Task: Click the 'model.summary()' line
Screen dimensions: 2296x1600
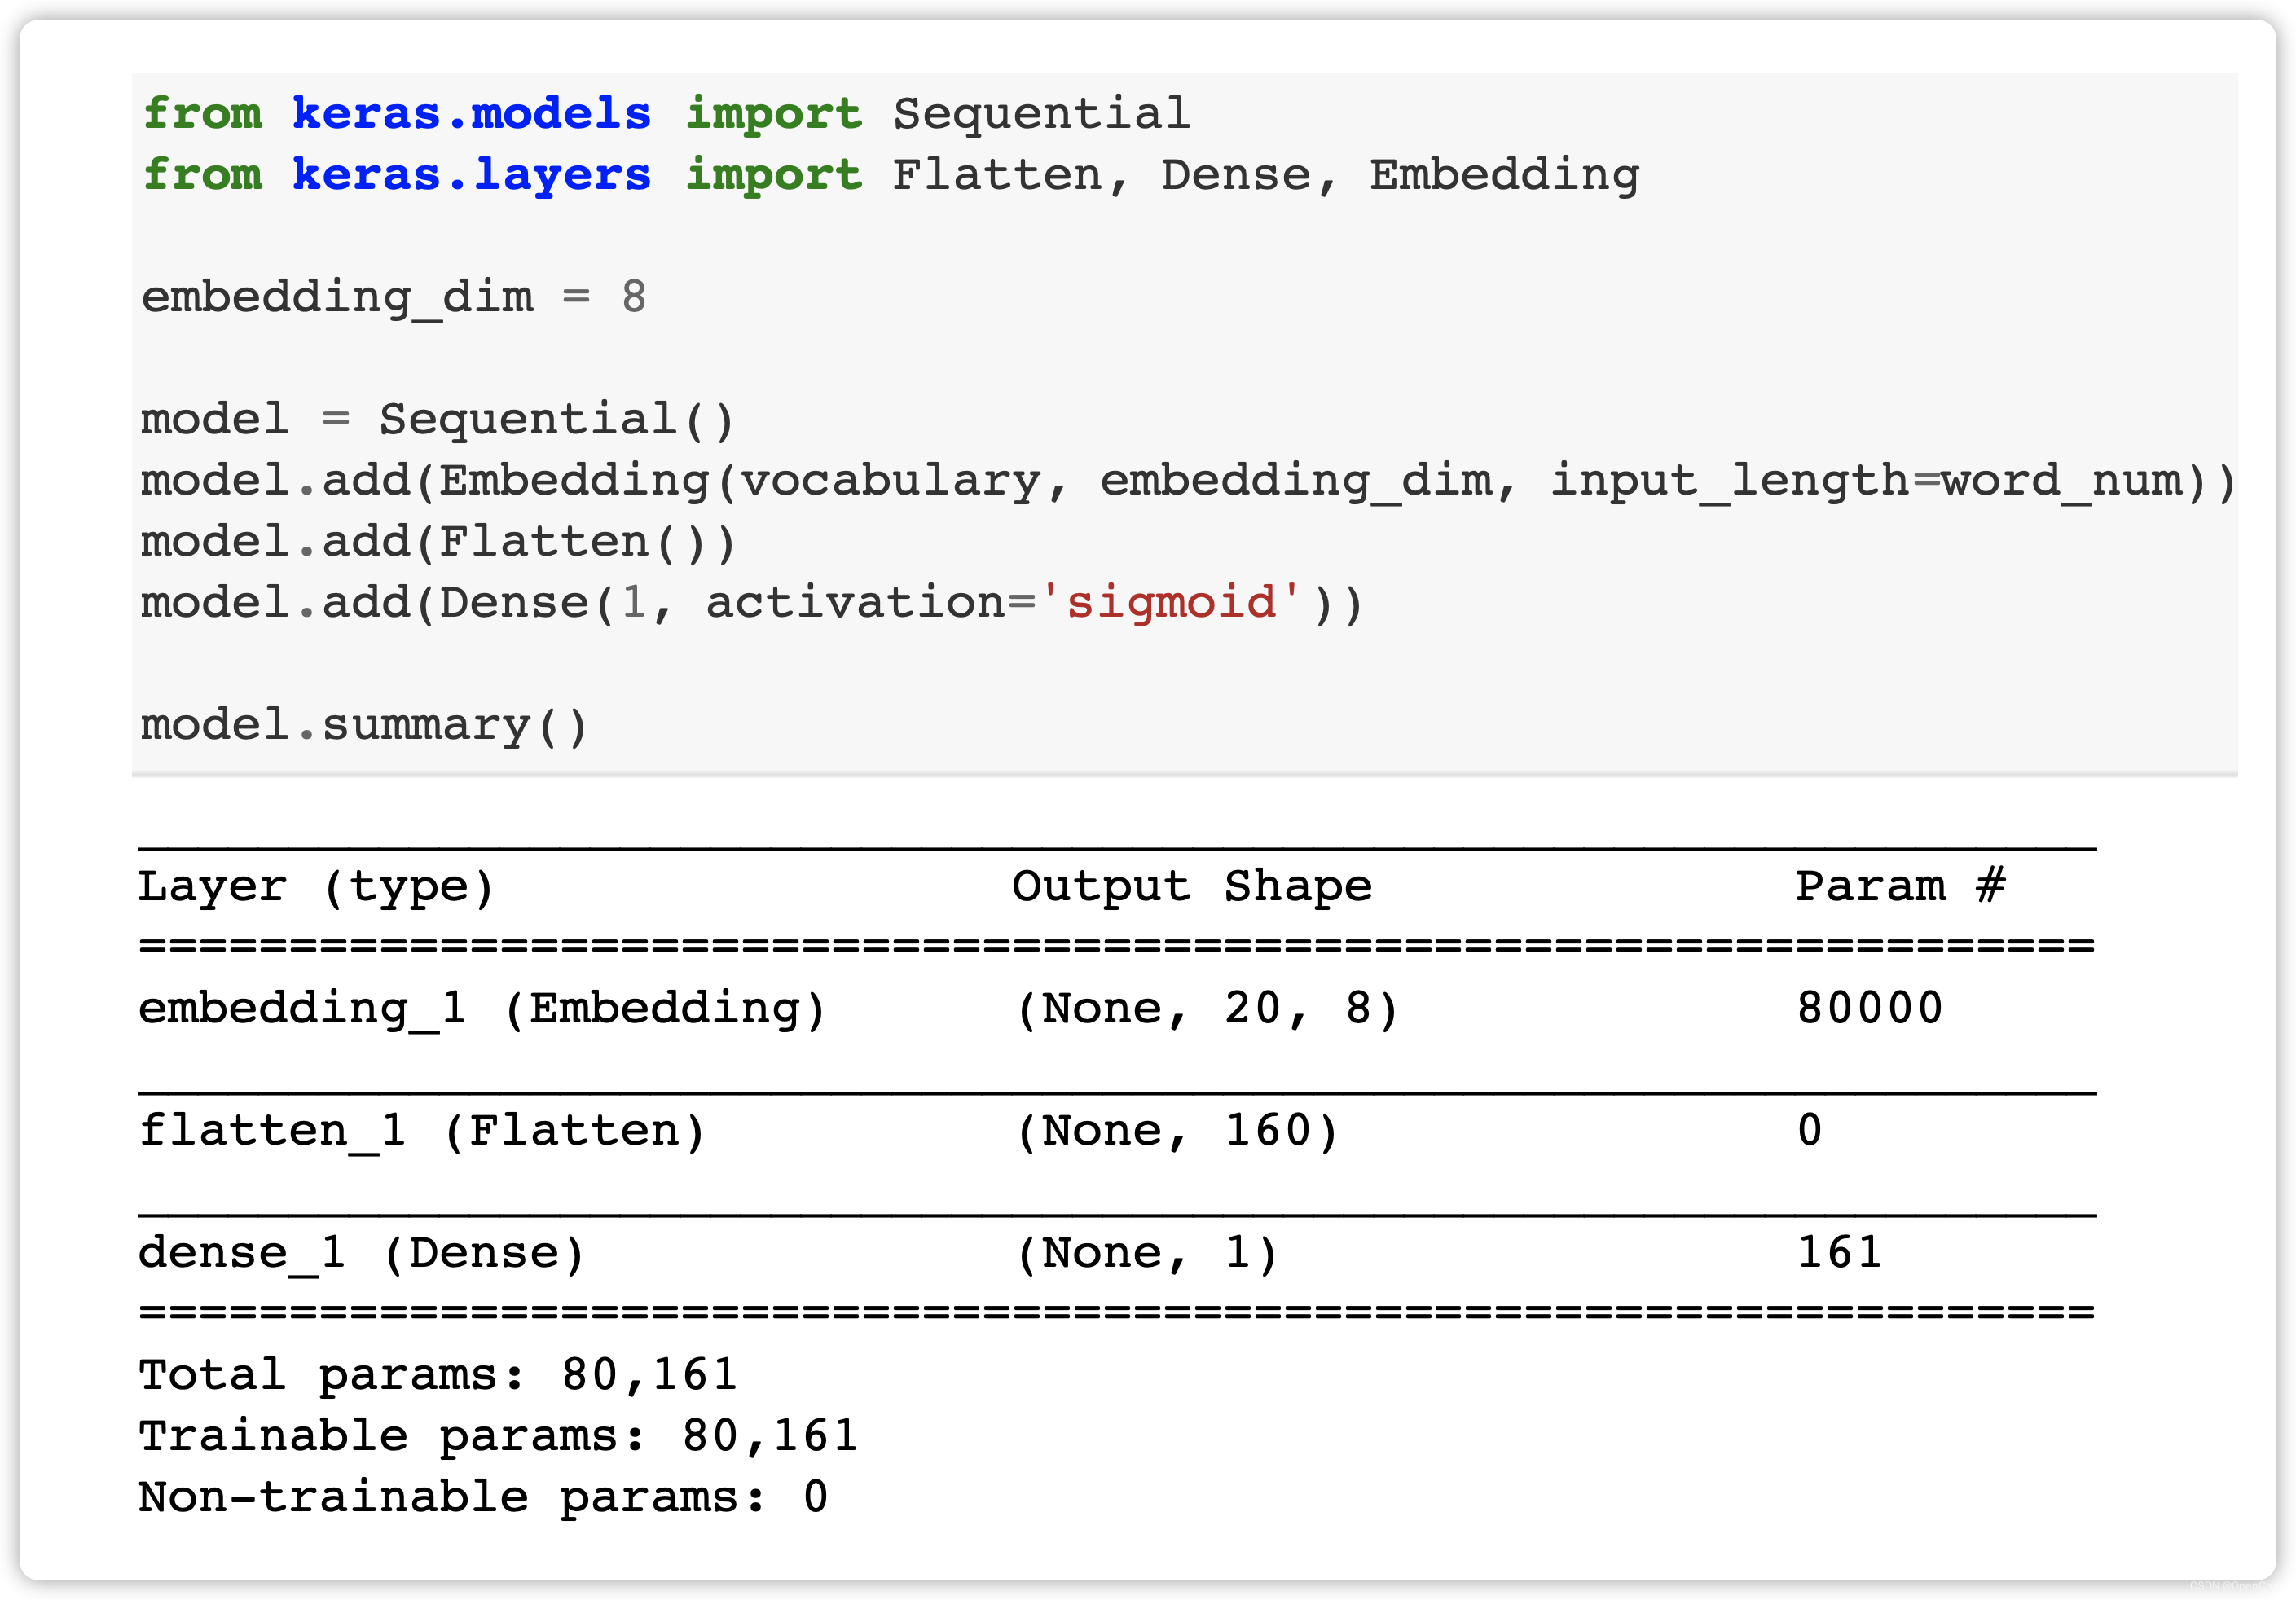Action: pos(364,727)
